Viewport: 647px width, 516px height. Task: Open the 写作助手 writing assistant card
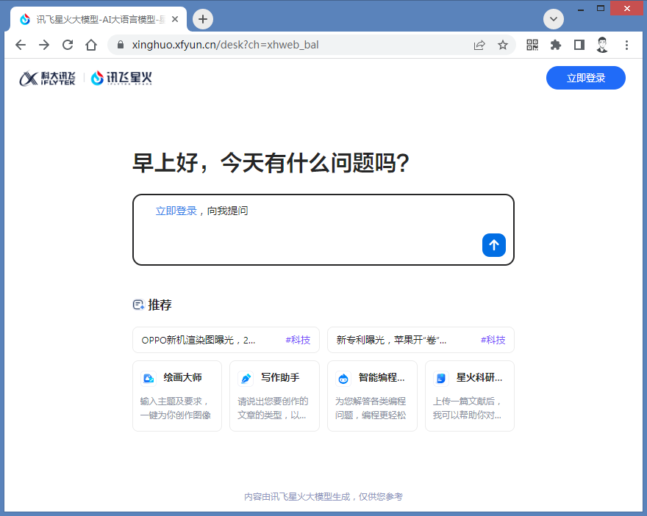(274, 396)
